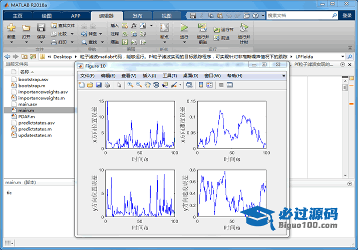Switch to the Publish (发布) tab
The image size is (358, 250).
click(138, 15)
